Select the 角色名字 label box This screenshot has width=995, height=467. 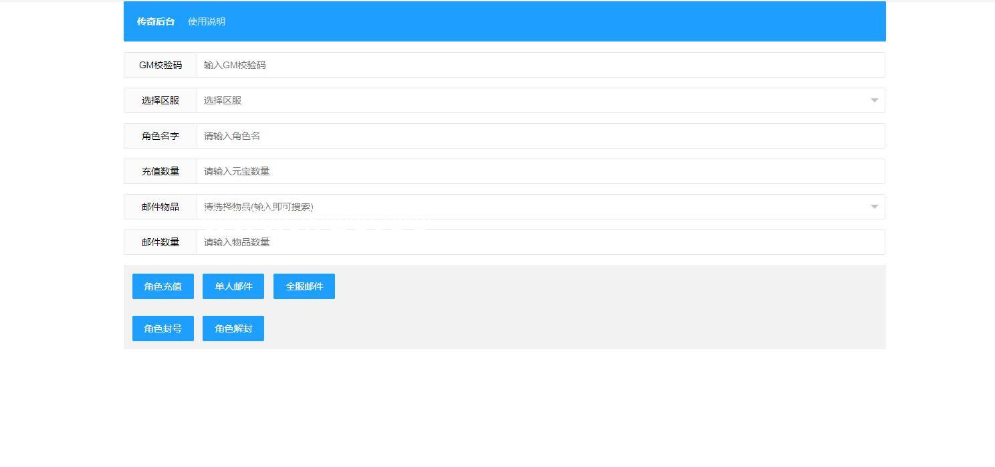160,136
